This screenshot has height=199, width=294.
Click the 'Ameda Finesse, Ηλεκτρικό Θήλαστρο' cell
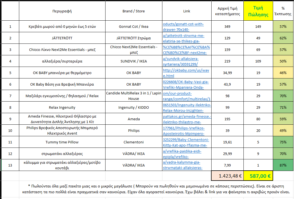pyautogui.click(x=62, y=119)
